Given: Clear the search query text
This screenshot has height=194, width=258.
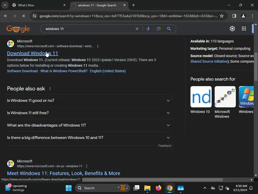Looking at the screenshot, I should (x=137, y=29).
